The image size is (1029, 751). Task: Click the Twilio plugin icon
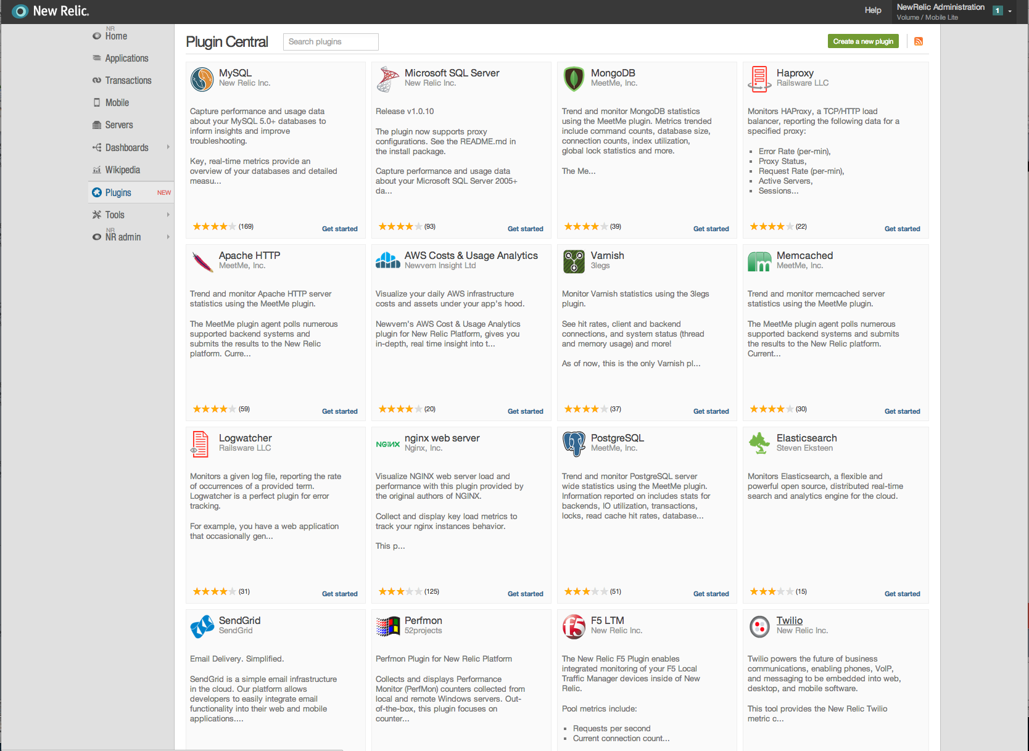tap(759, 626)
